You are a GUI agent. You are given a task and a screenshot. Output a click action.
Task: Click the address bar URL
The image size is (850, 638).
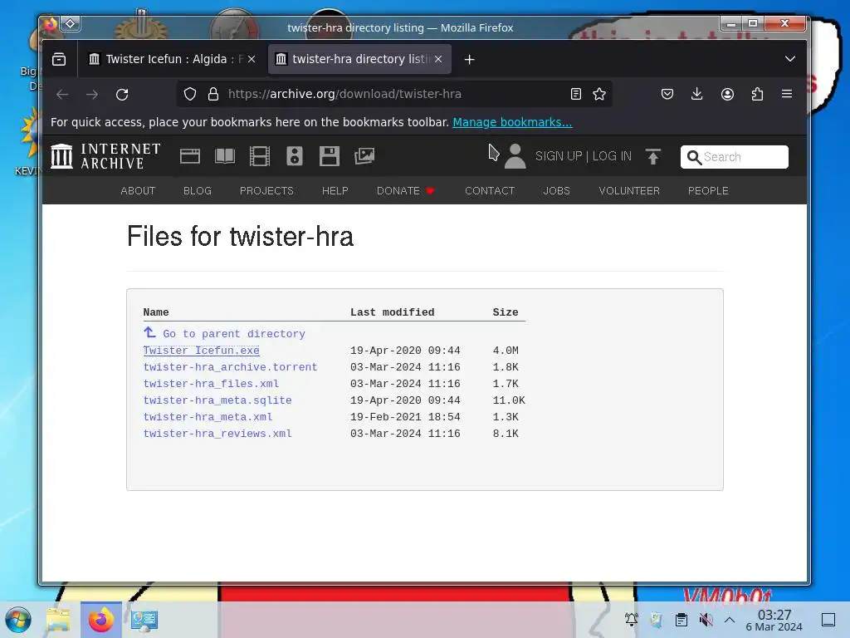coord(344,94)
